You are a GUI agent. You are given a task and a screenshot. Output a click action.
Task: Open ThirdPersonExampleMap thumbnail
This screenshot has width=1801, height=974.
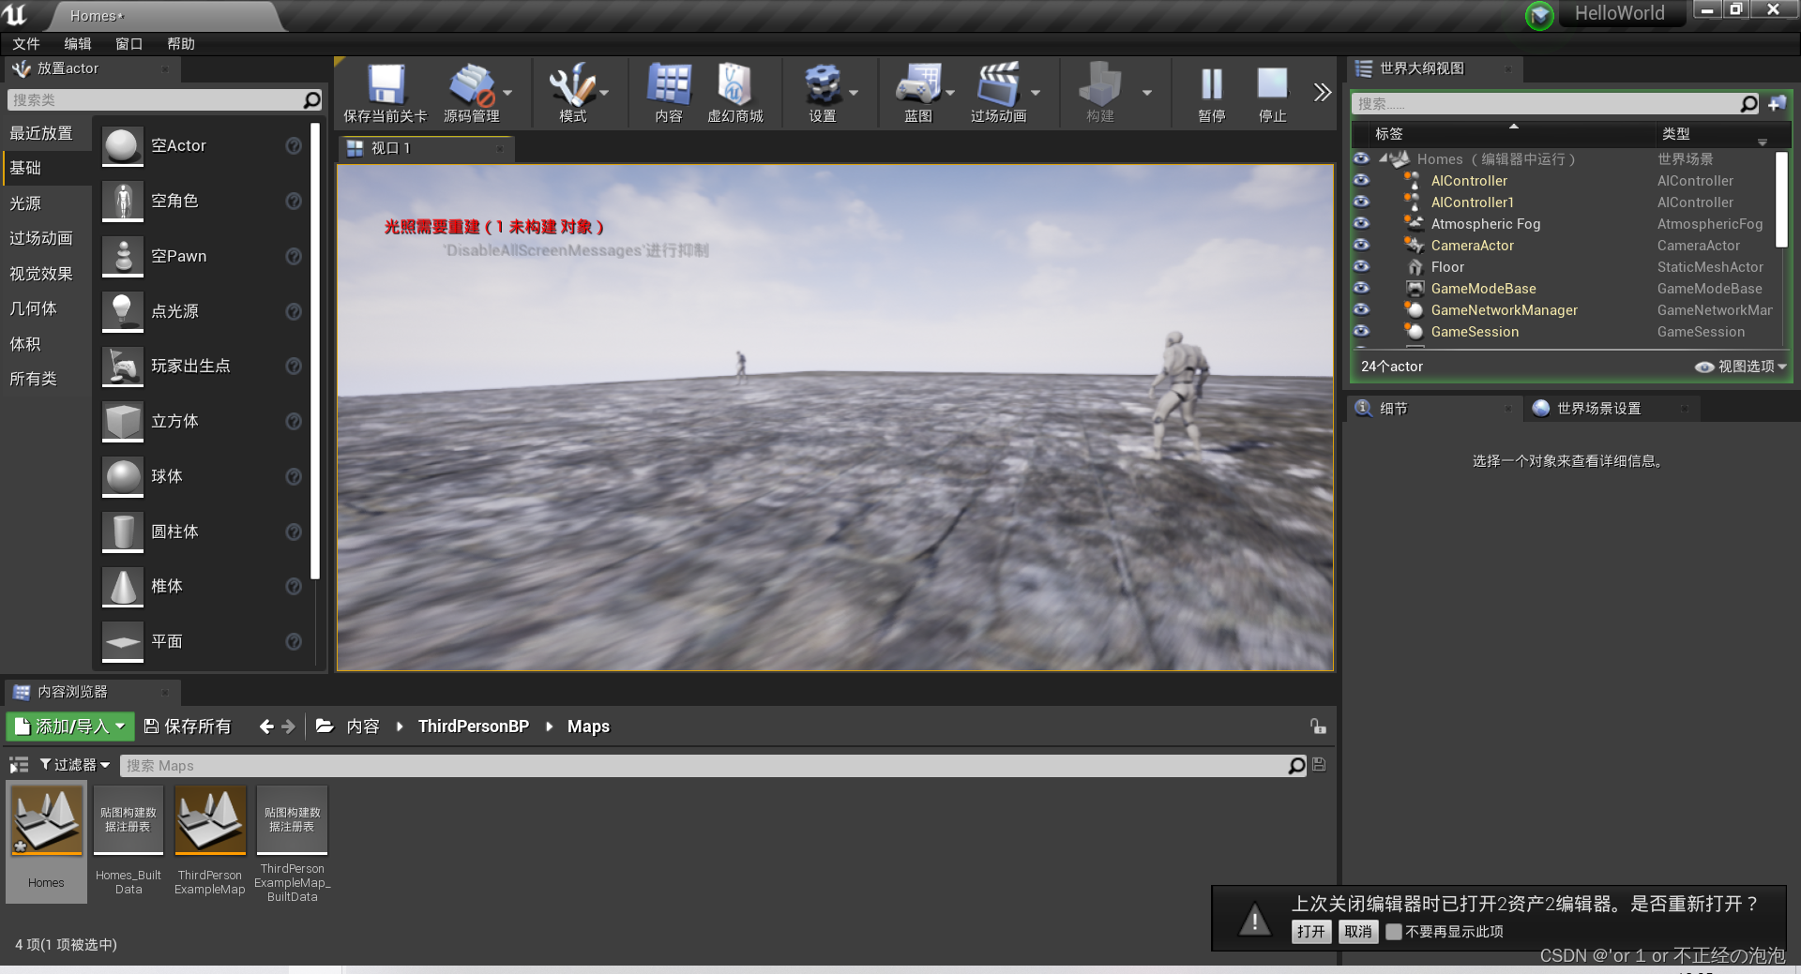click(210, 820)
